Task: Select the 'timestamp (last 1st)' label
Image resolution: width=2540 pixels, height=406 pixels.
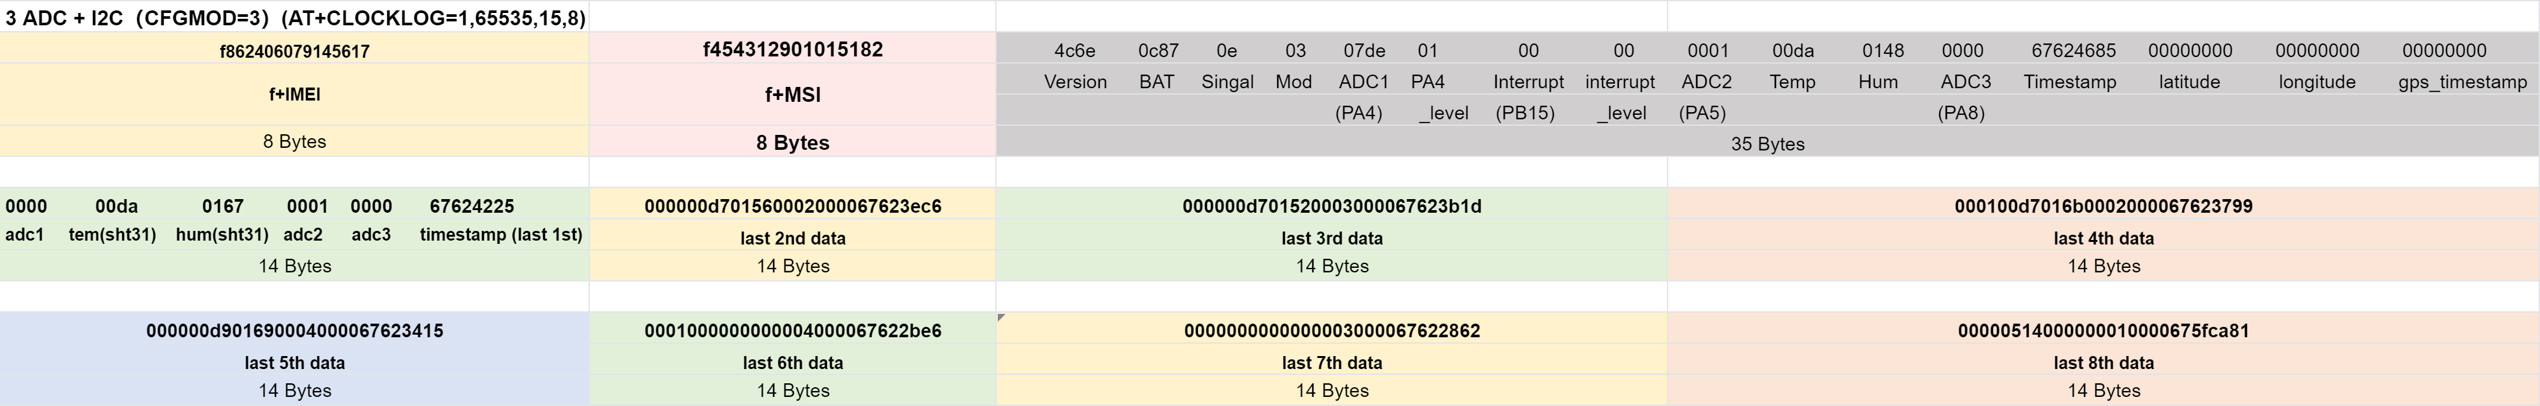Action: 501,235
